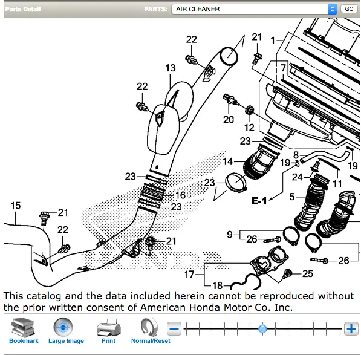Click the zoom slider handle
This screenshot has height=355, width=361.
pos(262,329)
